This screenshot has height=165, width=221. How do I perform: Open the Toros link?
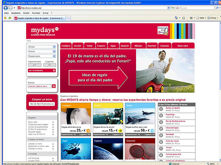168,147
